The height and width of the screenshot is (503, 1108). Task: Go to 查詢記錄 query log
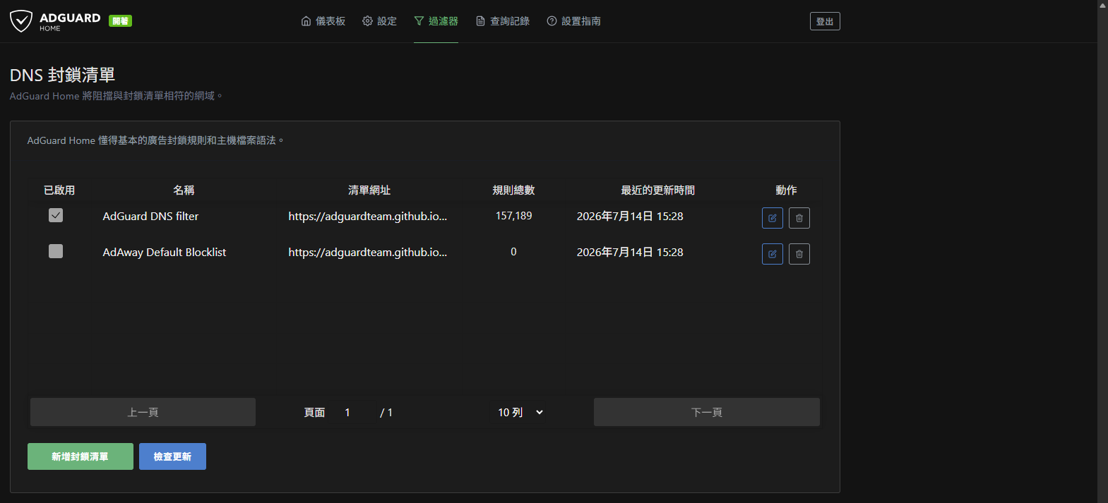[503, 21]
